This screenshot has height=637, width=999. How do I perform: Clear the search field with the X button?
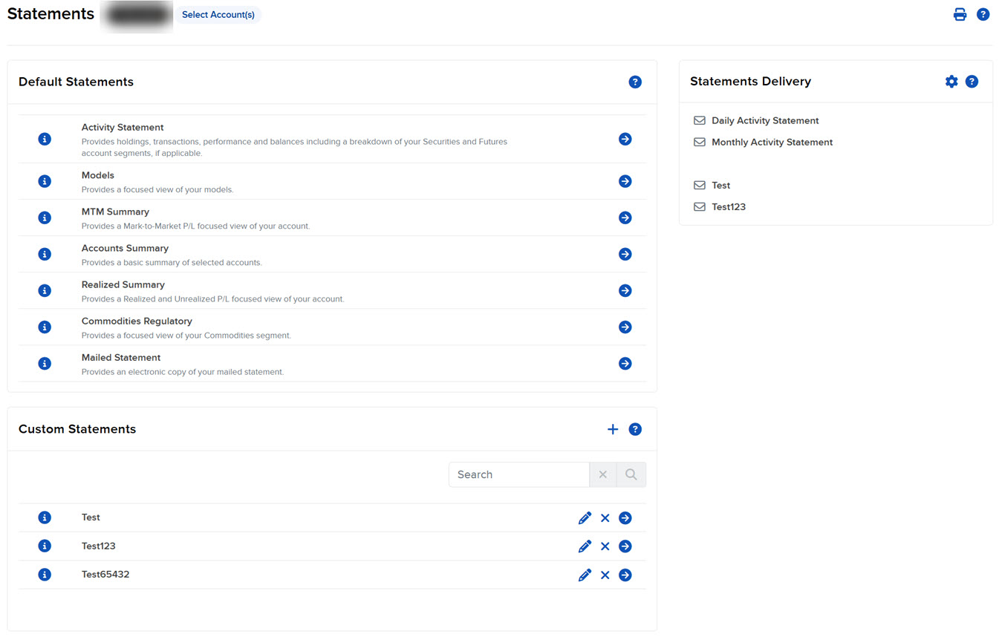[602, 474]
